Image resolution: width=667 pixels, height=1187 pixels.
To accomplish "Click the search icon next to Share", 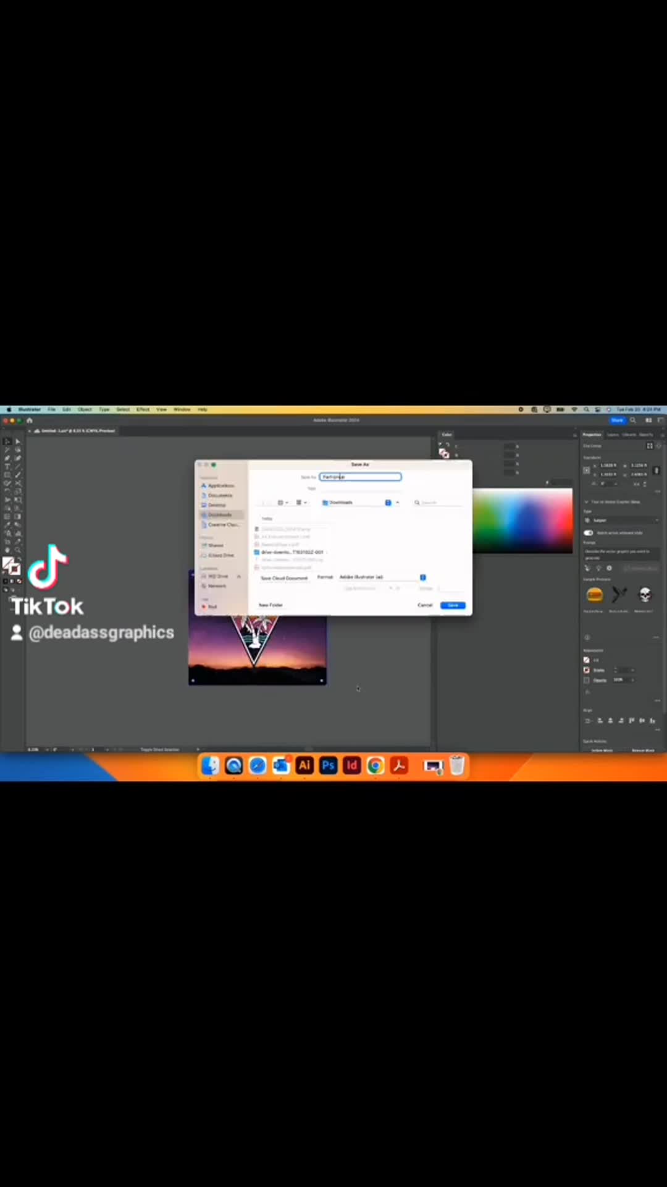I will (633, 420).
